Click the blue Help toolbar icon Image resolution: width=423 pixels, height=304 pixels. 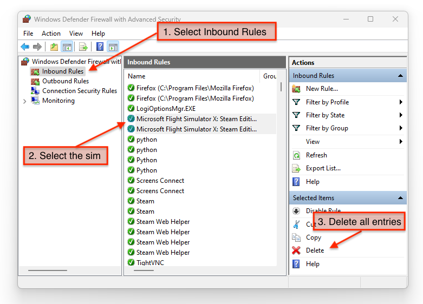[100, 47]
